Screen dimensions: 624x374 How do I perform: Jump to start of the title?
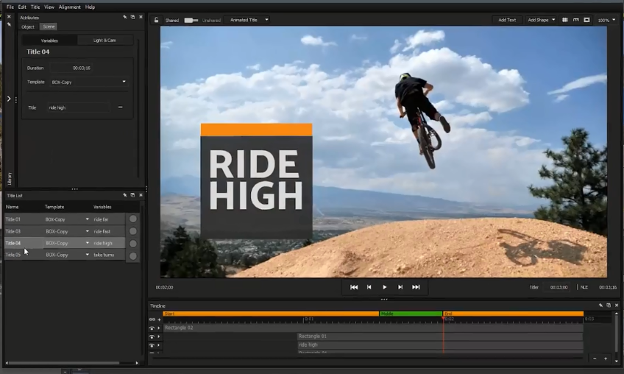(x=354, y=287)
